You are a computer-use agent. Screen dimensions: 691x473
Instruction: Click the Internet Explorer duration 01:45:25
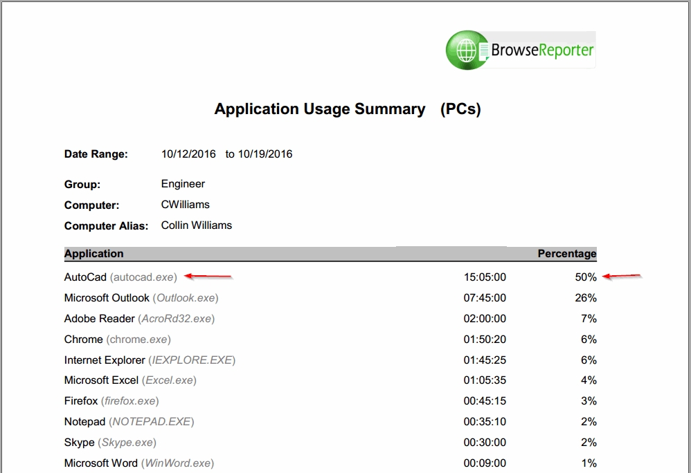[485, 360]
